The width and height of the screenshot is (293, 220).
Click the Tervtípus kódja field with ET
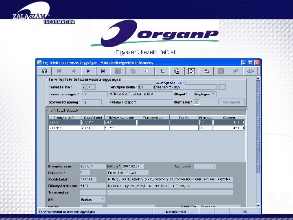coord(145,87)
